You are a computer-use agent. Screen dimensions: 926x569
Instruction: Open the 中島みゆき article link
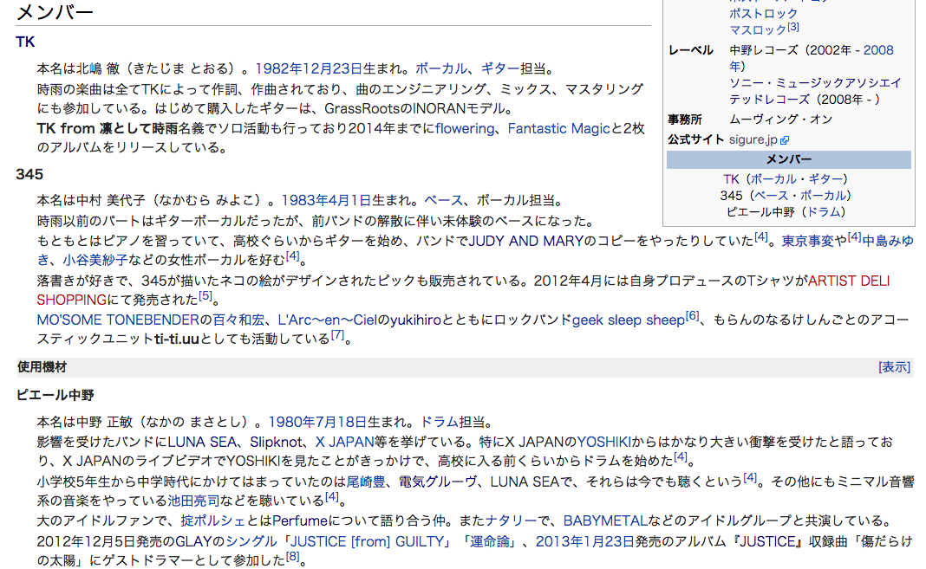click(888, 241)
